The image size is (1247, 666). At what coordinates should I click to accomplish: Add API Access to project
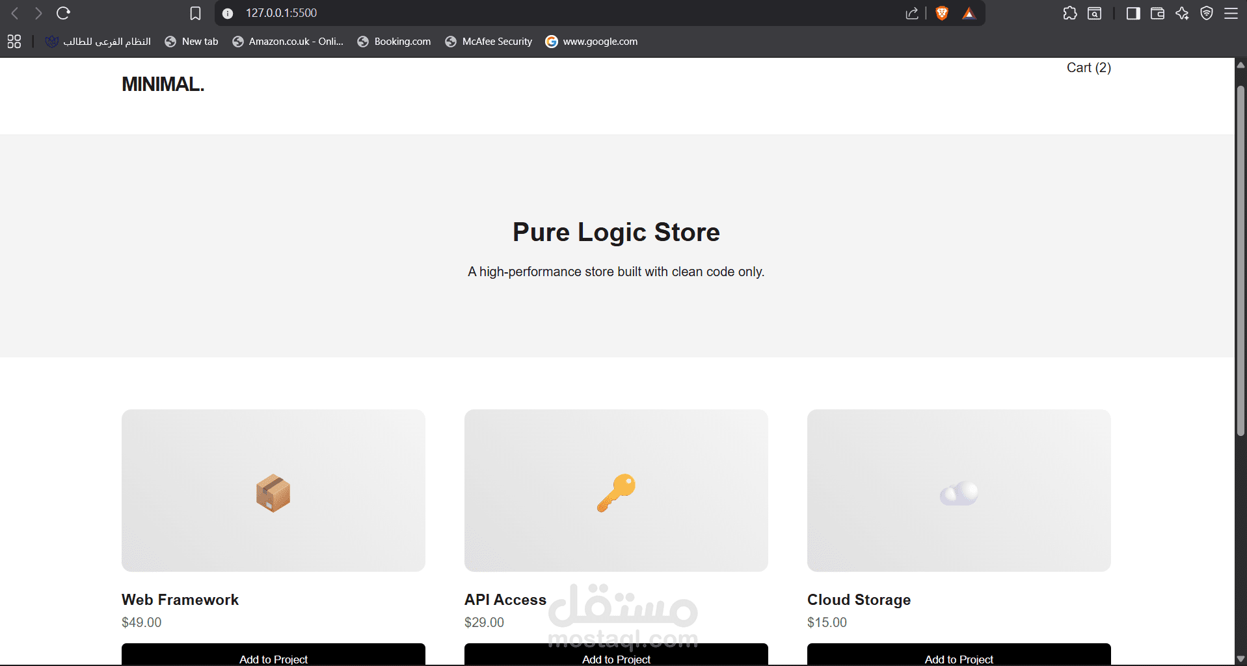[616, 654]
